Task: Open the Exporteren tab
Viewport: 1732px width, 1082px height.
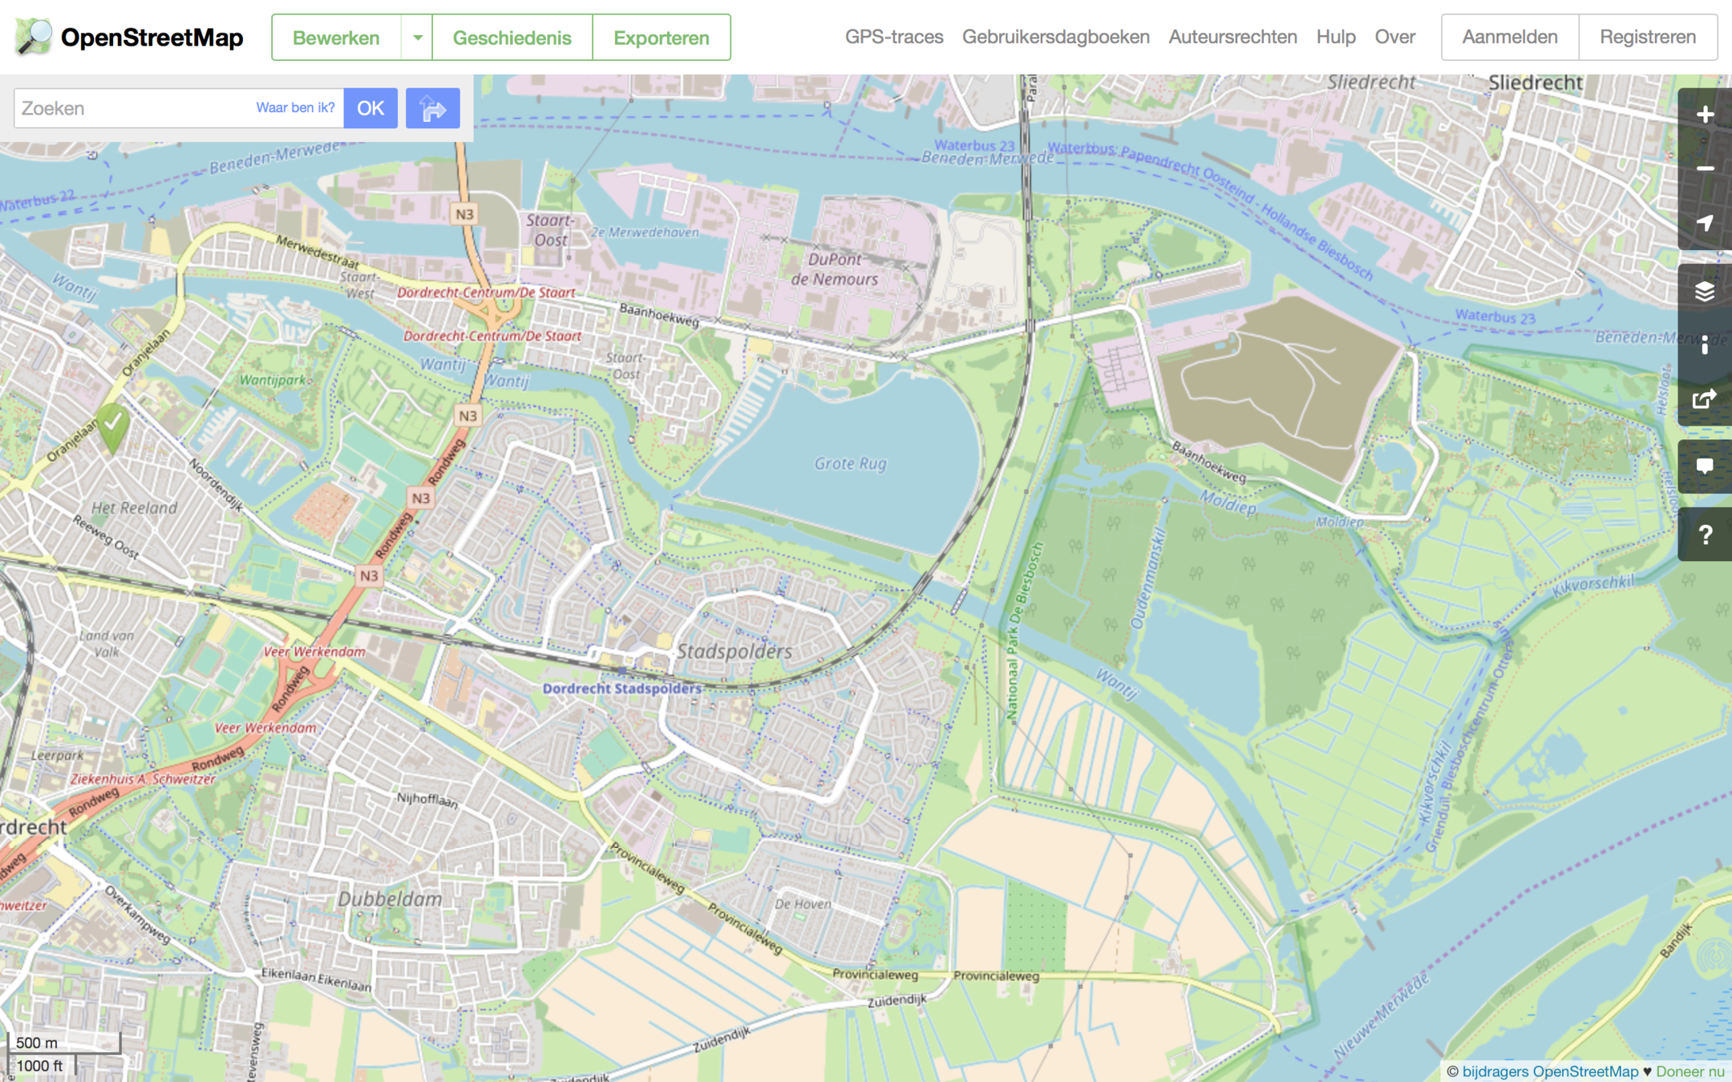Action: [x=661, y=38]
